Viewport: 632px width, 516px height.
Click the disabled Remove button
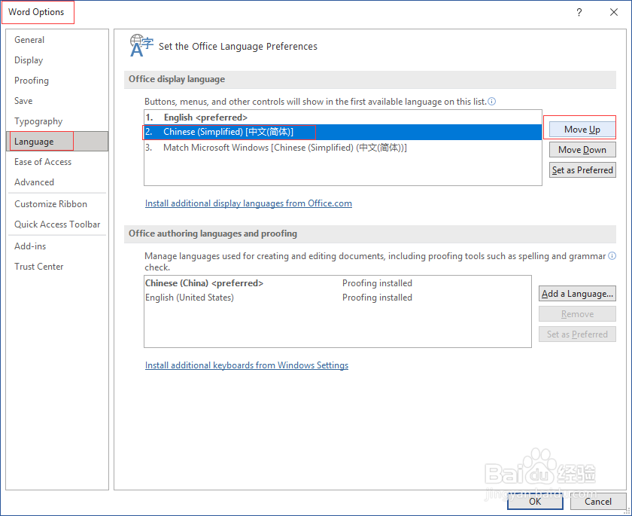coord(577,314)
